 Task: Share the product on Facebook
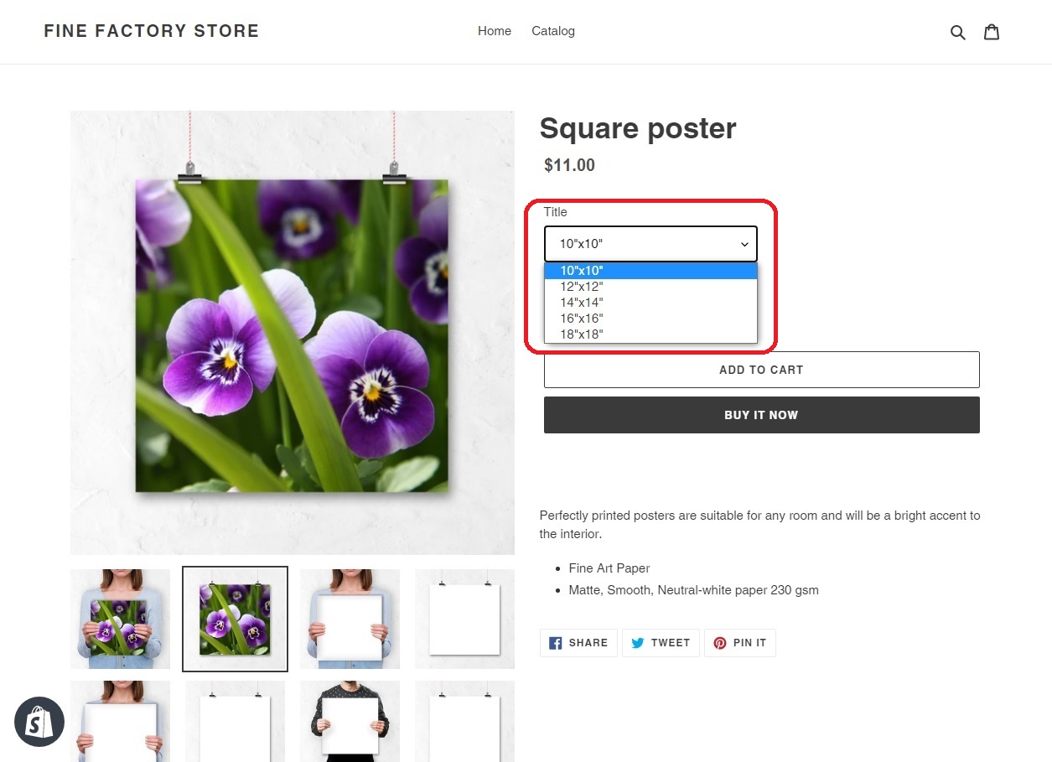(x=578, y=643)
